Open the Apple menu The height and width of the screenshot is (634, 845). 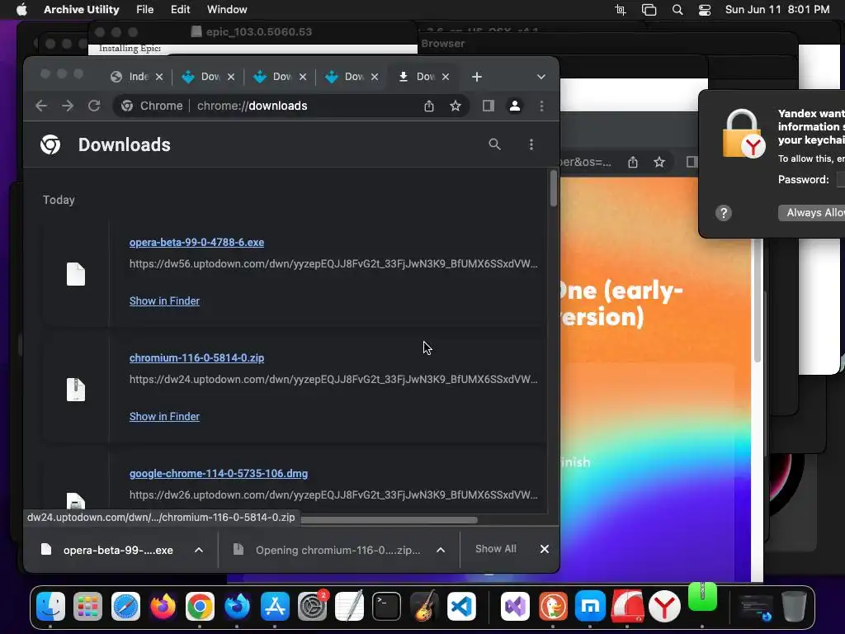[x=21, y=9]
